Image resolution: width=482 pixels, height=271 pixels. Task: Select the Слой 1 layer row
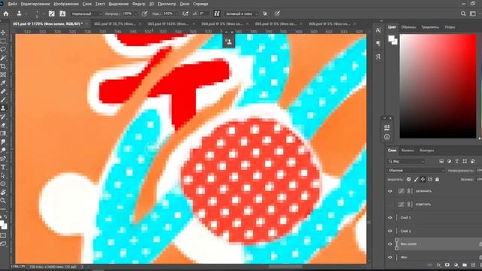434,218
